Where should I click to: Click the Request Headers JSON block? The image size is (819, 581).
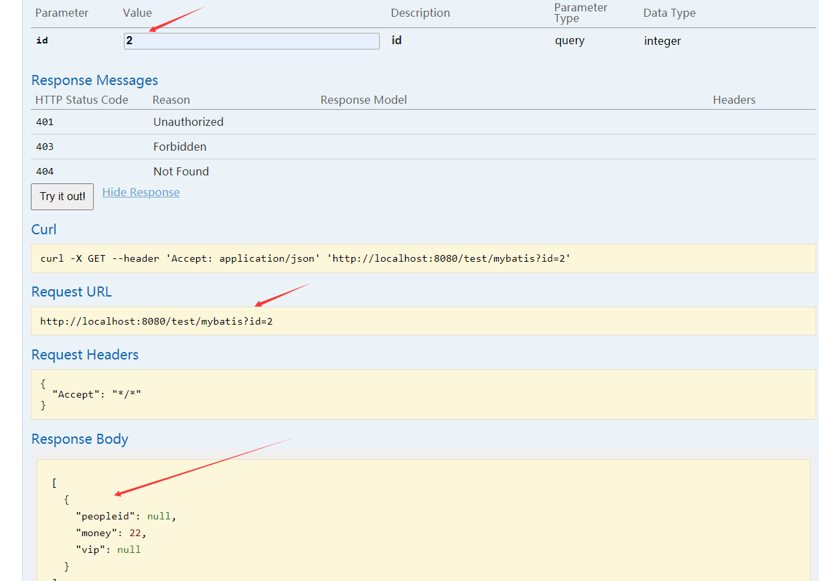click(423, 394)
